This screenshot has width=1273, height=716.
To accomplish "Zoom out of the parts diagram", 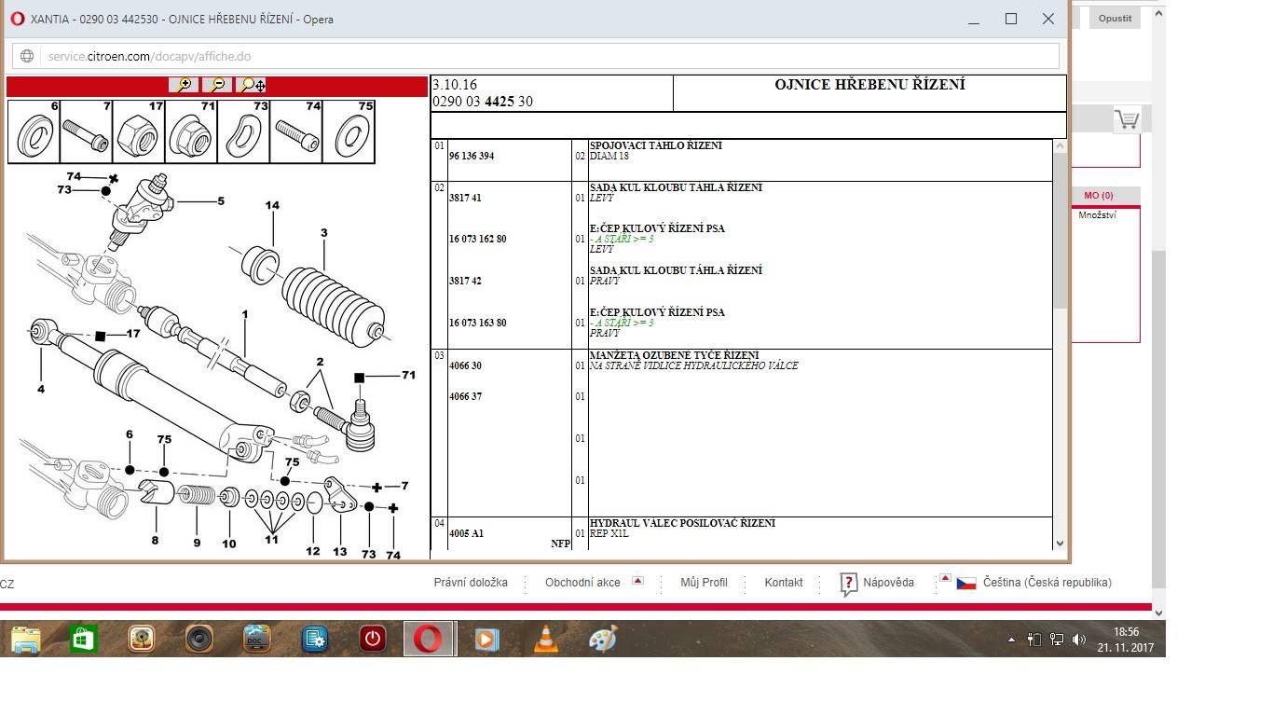I will (217, 85).
